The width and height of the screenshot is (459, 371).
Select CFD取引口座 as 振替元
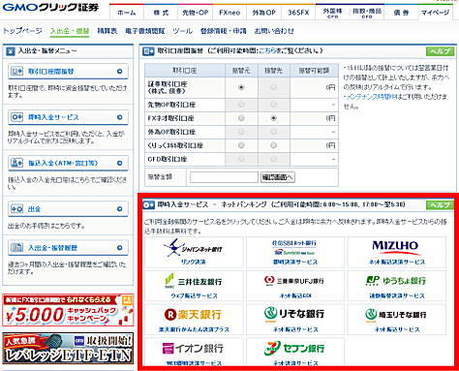241,159
